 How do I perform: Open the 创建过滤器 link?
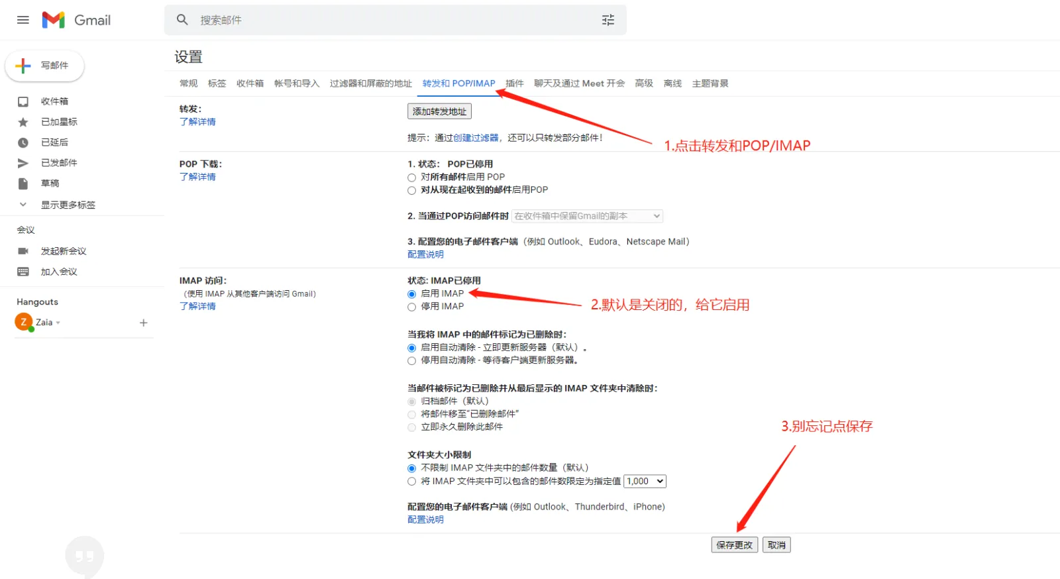[476, 138]
